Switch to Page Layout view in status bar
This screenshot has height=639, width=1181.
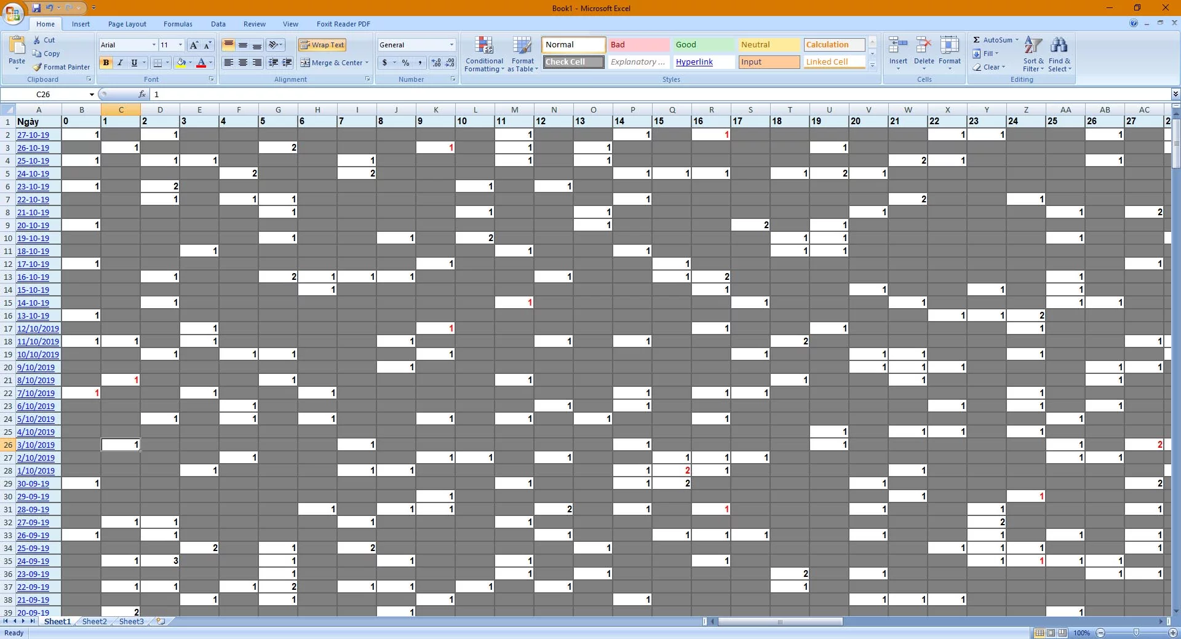[1051, 633]
